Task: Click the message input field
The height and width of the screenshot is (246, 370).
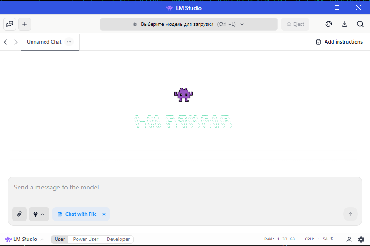Action: point(185,188)
